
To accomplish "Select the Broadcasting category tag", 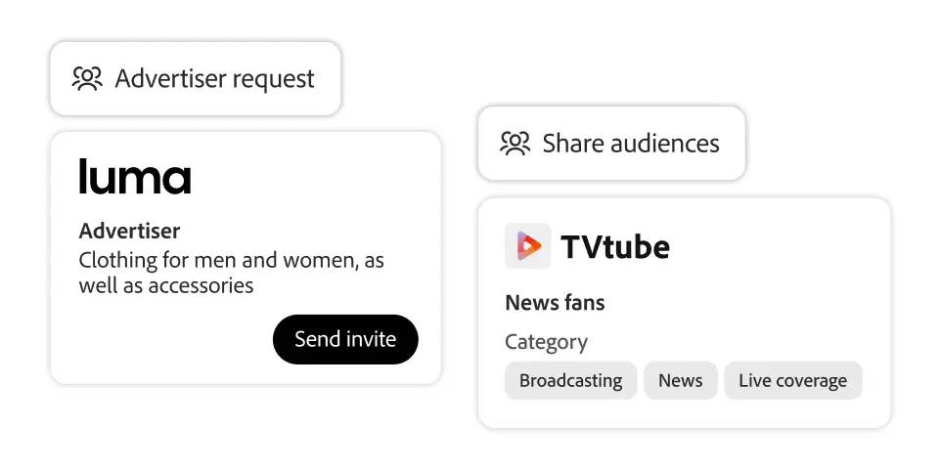I will pos(570,380).
